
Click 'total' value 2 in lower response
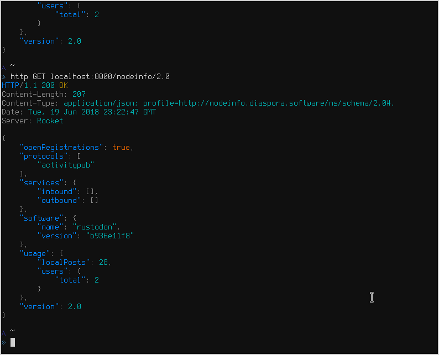click(x=97, y=280)
